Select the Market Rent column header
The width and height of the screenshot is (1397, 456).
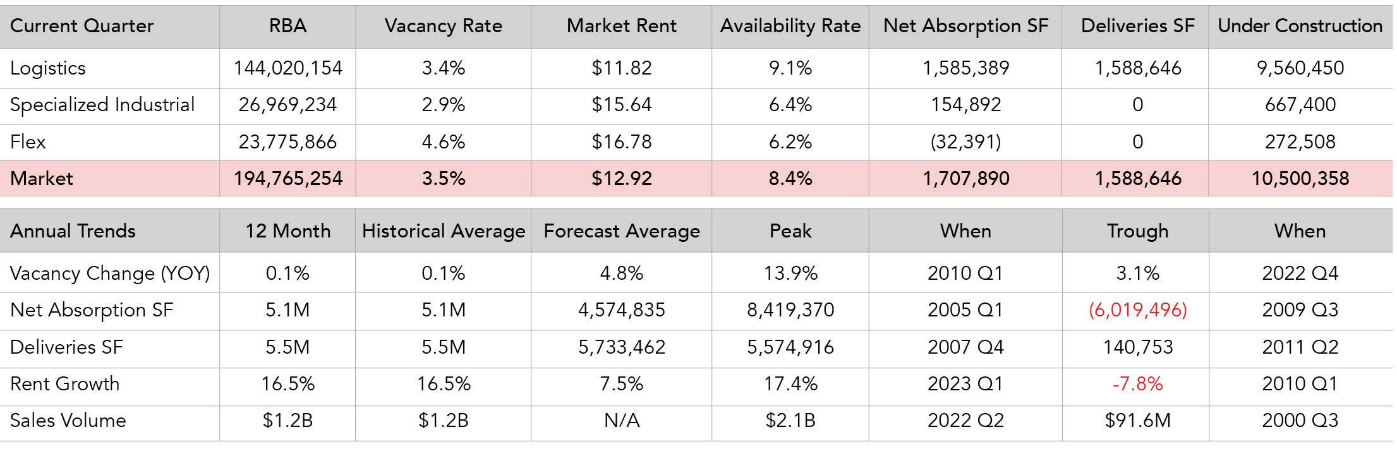click(621, 26)
